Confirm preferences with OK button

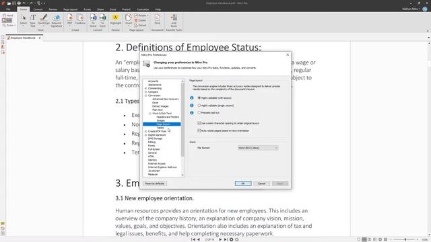pos(243,184)
